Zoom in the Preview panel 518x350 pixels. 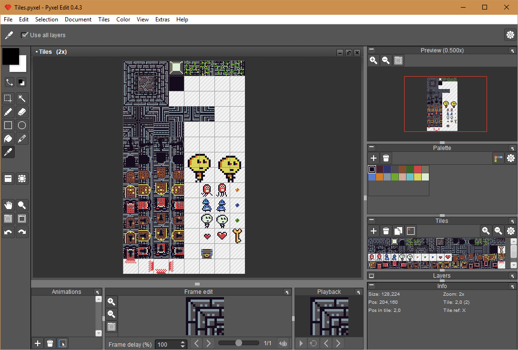[x=374, y=60]
